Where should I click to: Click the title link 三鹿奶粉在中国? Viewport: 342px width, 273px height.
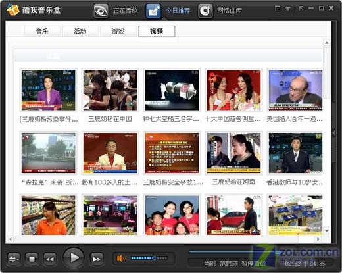[110, 119]
